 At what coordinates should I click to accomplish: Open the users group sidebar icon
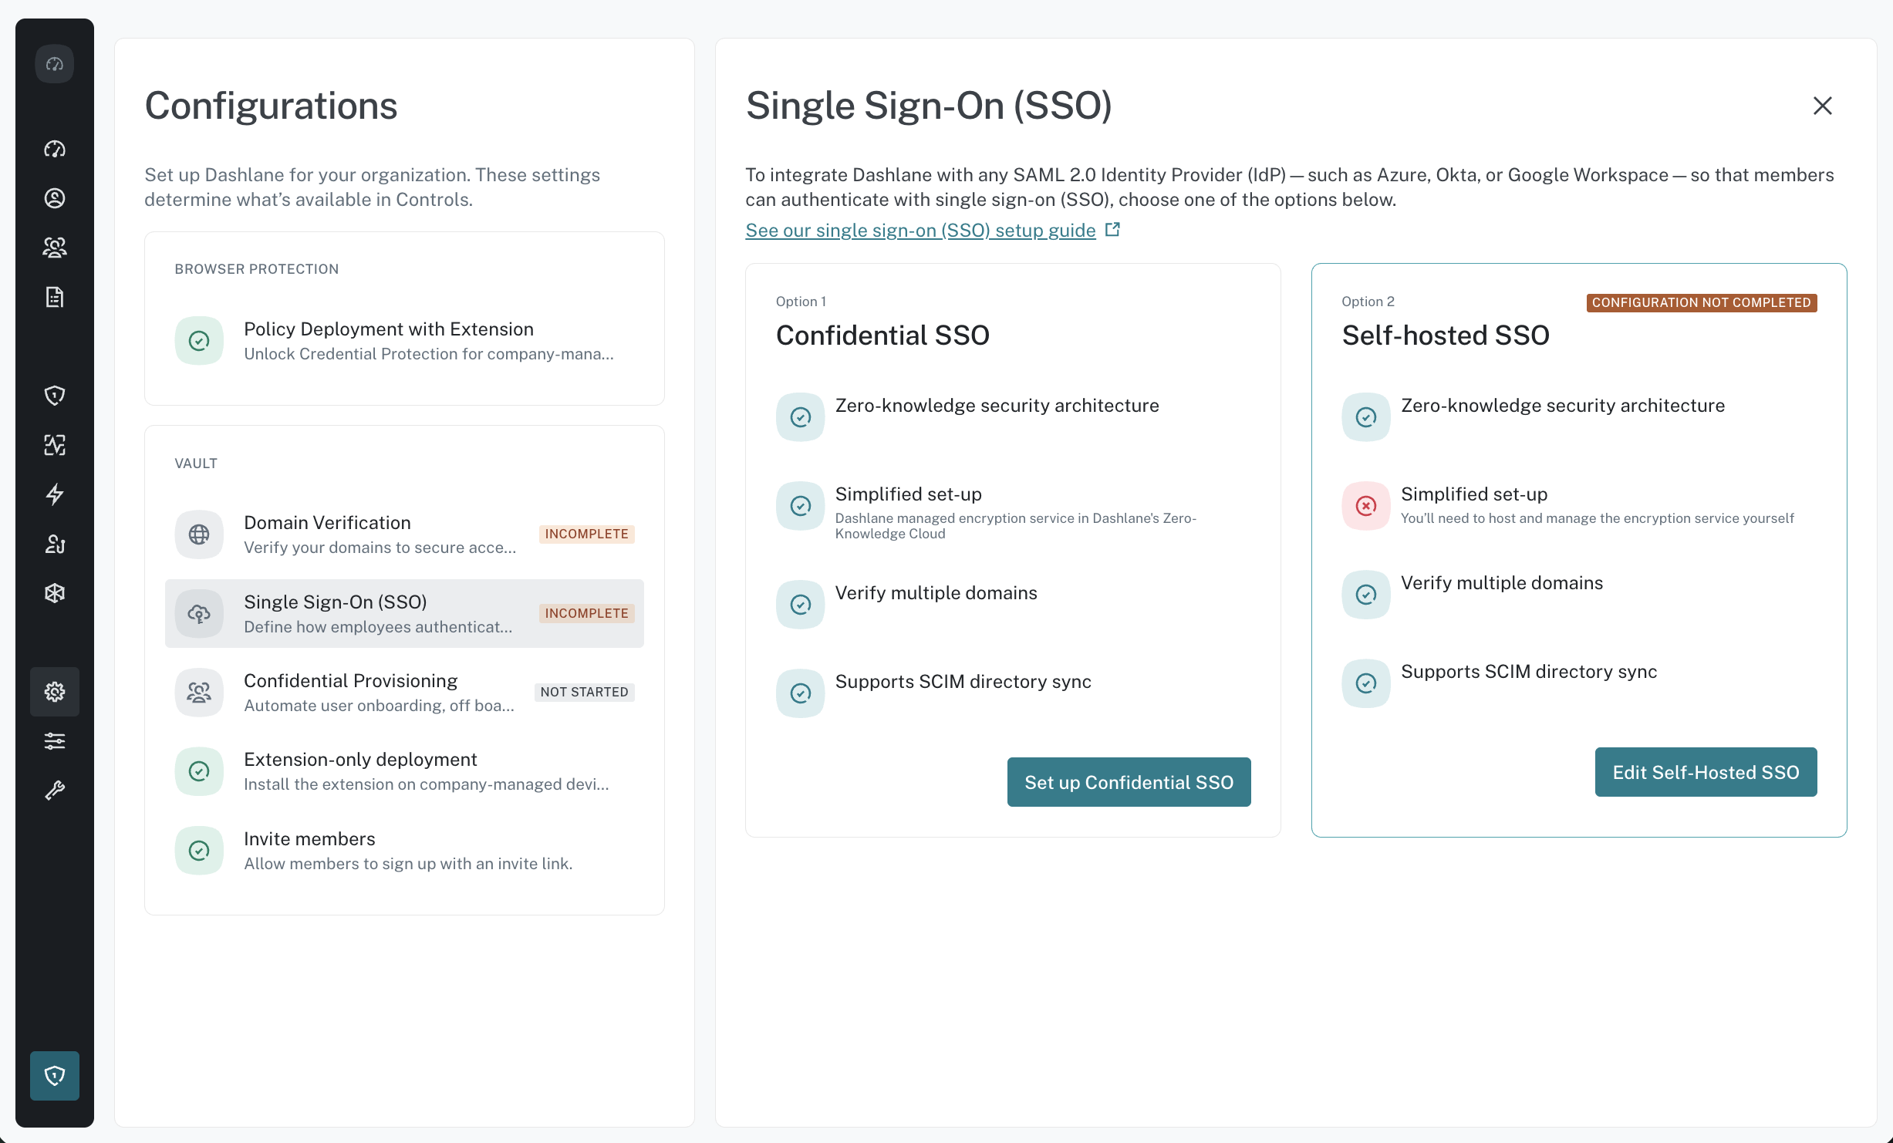[x=55, y=248]
